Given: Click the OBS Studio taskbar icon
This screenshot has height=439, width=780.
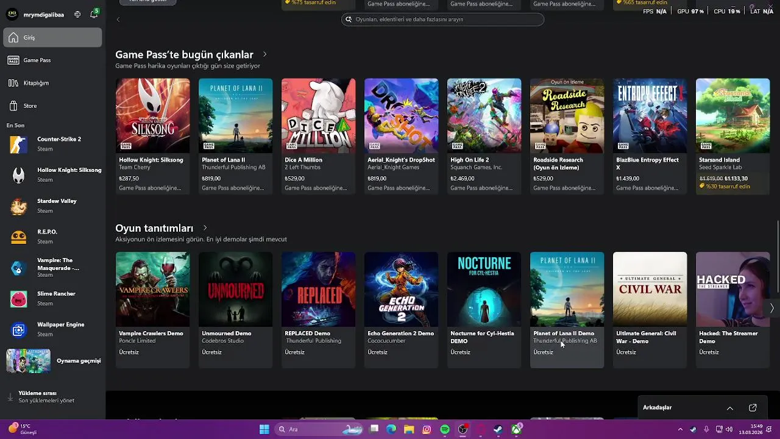Looking at the screenshot, I should (x=463, y=429).
